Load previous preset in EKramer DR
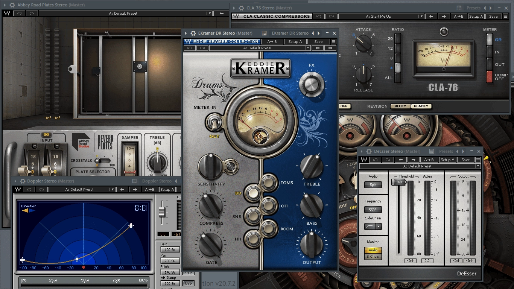 tap(318, 48)
